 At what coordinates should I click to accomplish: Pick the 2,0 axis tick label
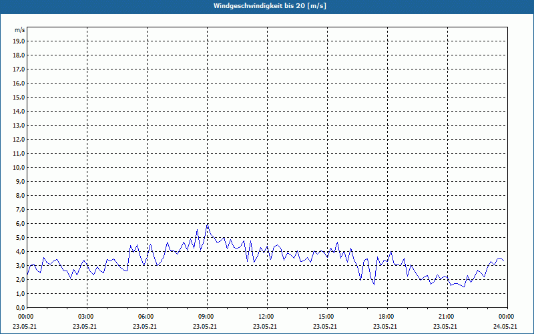(x=21, y=279)
